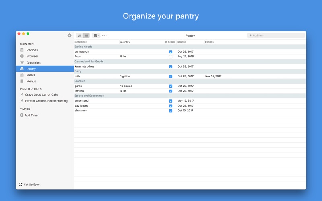322x201 pixels.
Task: Toggle In Stock checkbox for milk
Action: [171, 76]
